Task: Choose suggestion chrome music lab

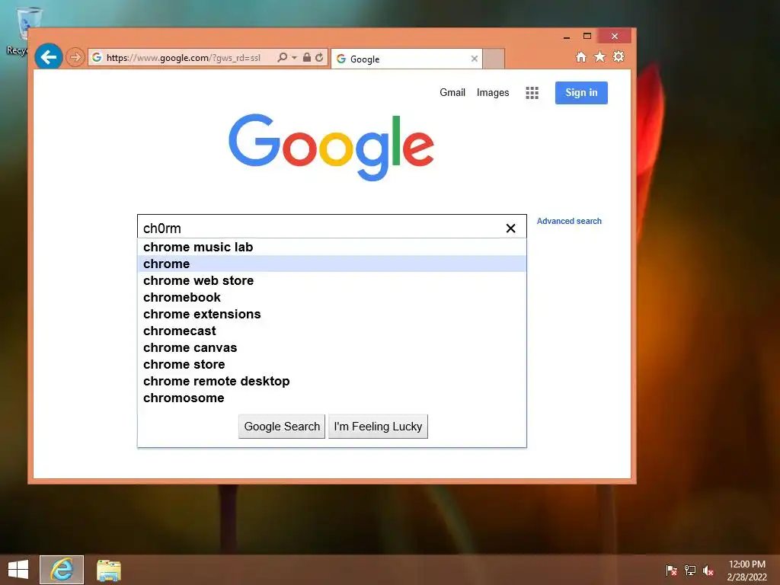Action: pos(332,247)
